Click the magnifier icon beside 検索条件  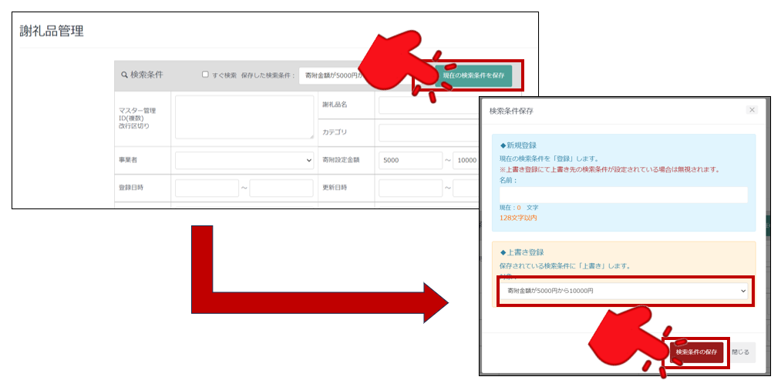(x=125, y=75)
